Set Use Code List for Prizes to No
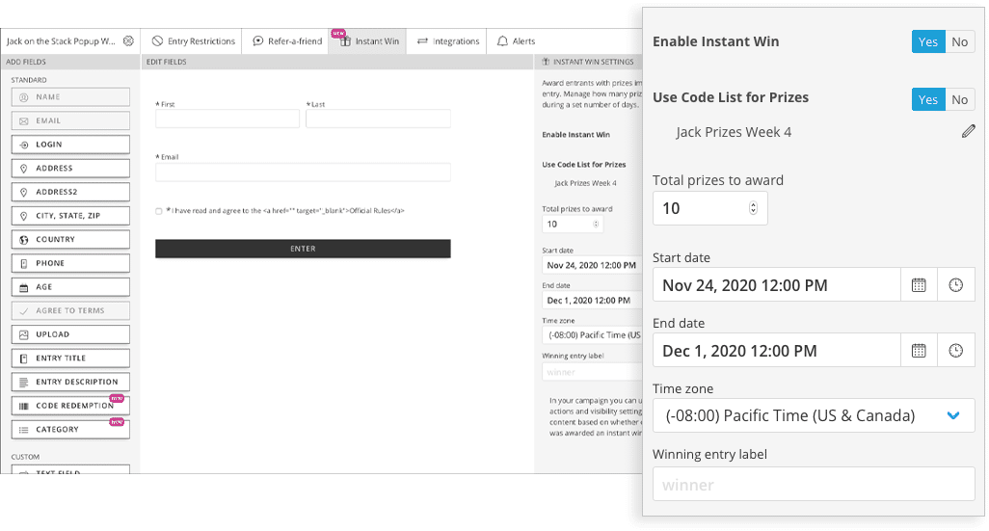Screen dimensions: 989x531 click(959, 99)
